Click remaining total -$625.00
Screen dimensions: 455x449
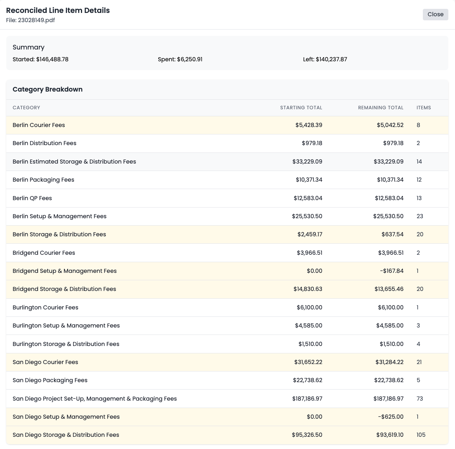coord(391,417)
